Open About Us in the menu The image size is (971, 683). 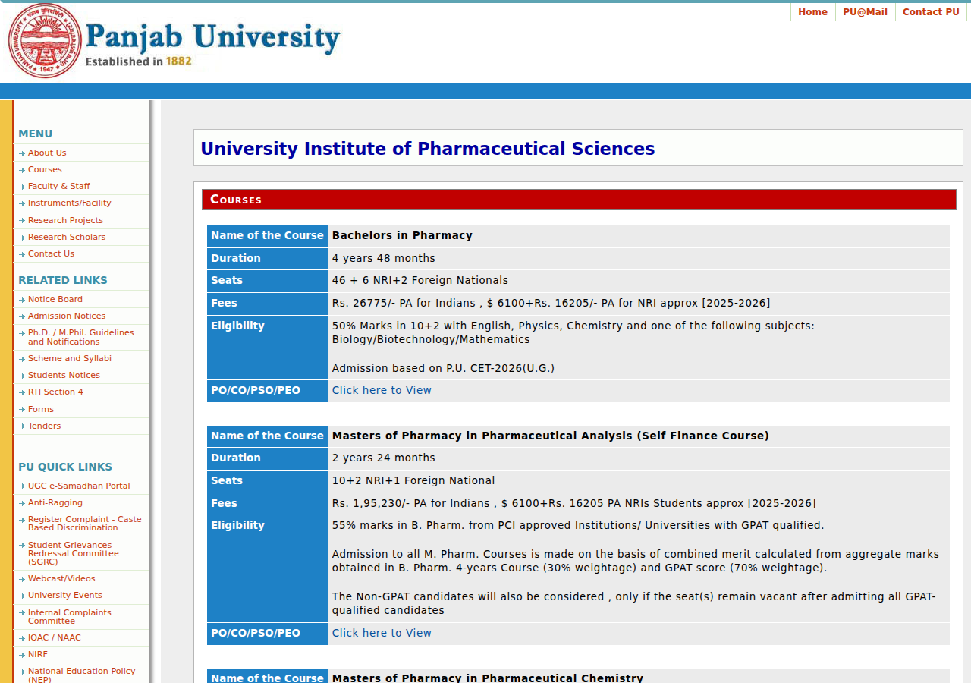[x=47, y=153]
